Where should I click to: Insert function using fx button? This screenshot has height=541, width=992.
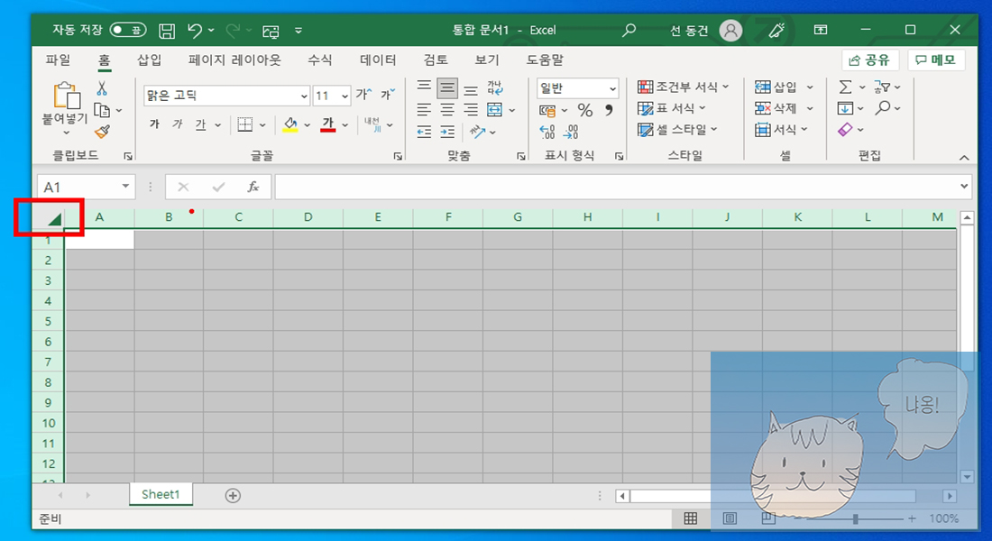pos(253,187)
